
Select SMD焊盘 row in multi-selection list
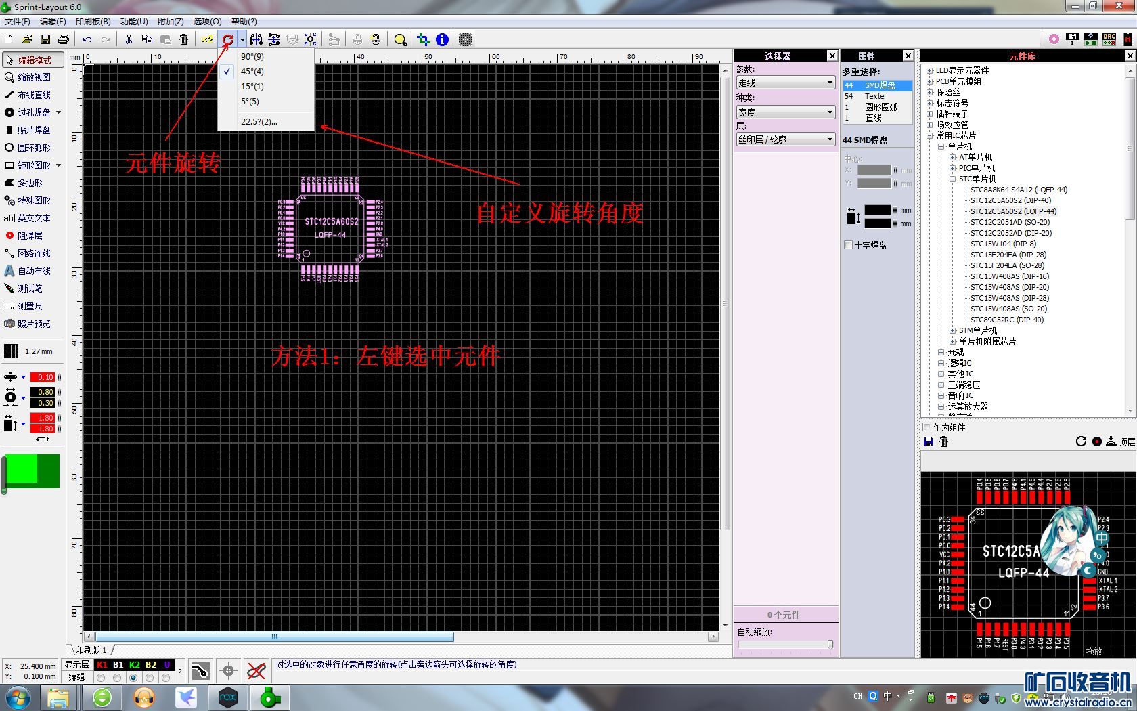(877, 85)
